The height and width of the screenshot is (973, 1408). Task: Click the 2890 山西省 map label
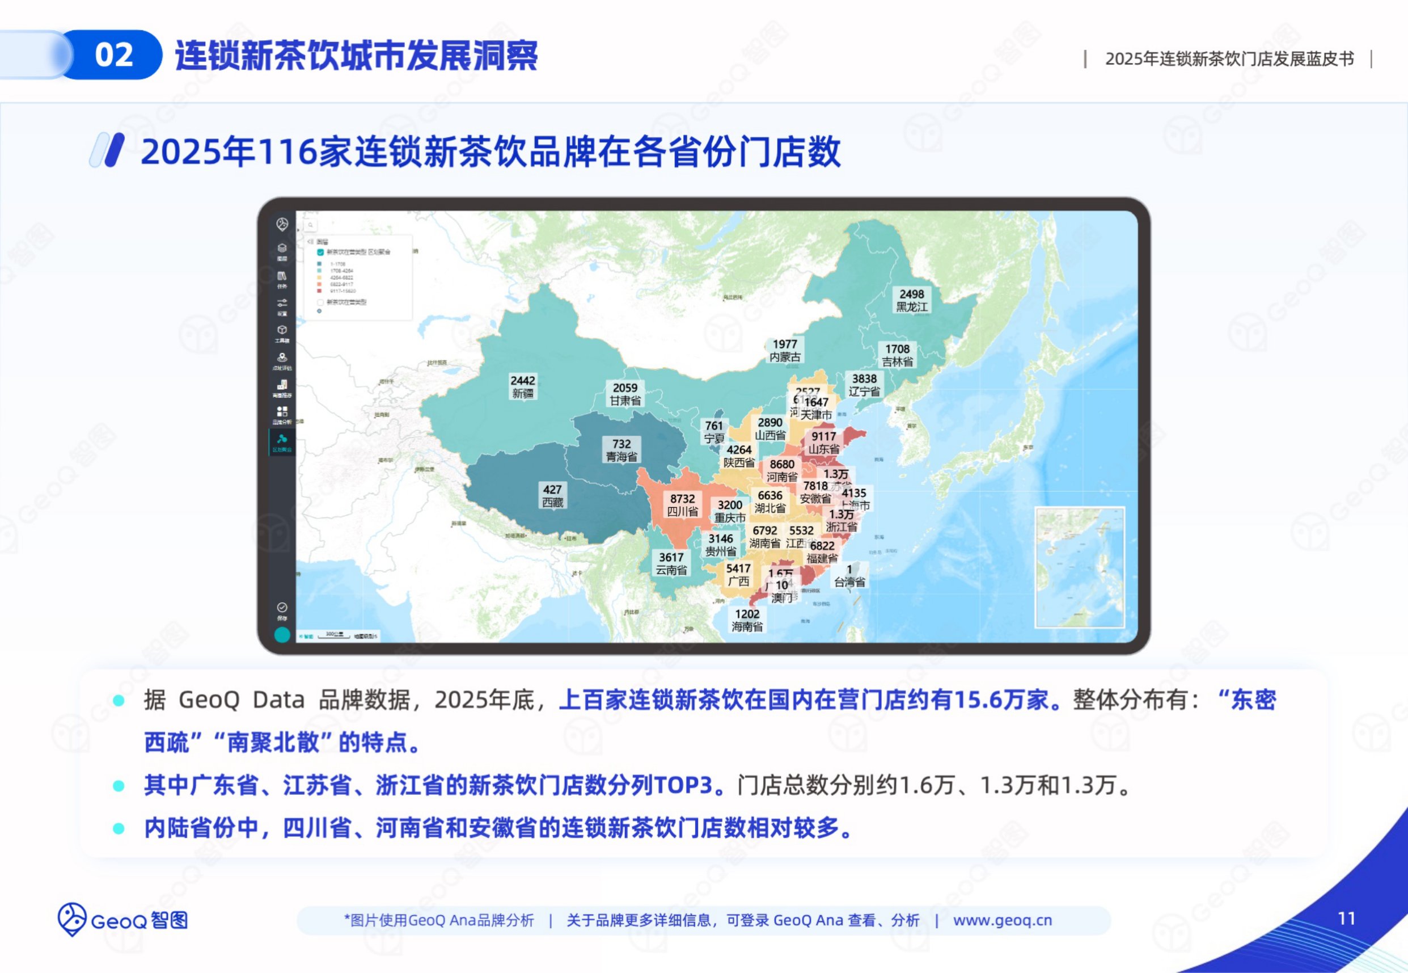click(770, 428)
